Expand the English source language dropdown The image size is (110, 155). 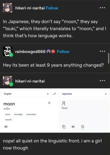click(x=26, y=94)
